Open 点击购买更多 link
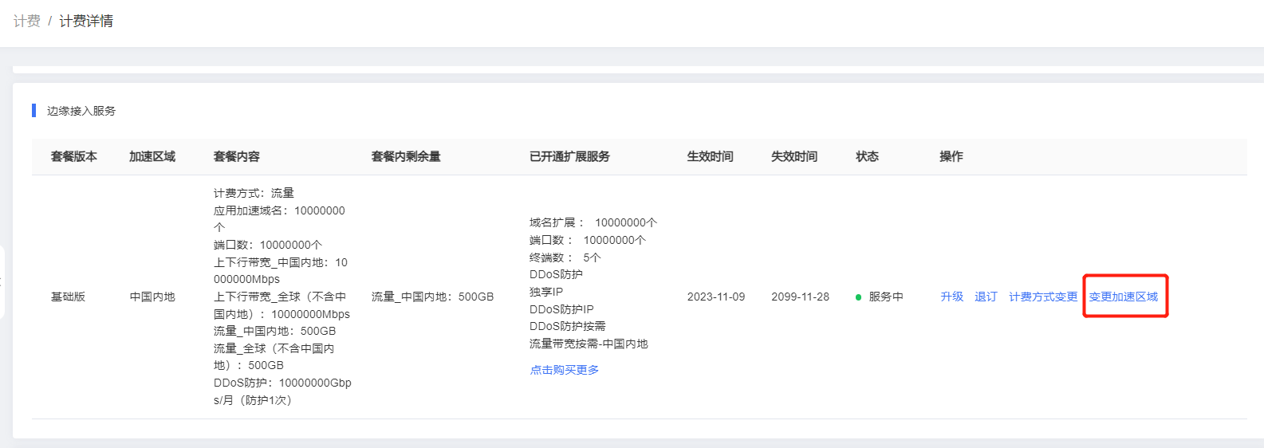The height and width of the screenshot is (448, 1264). coord(565,370)
